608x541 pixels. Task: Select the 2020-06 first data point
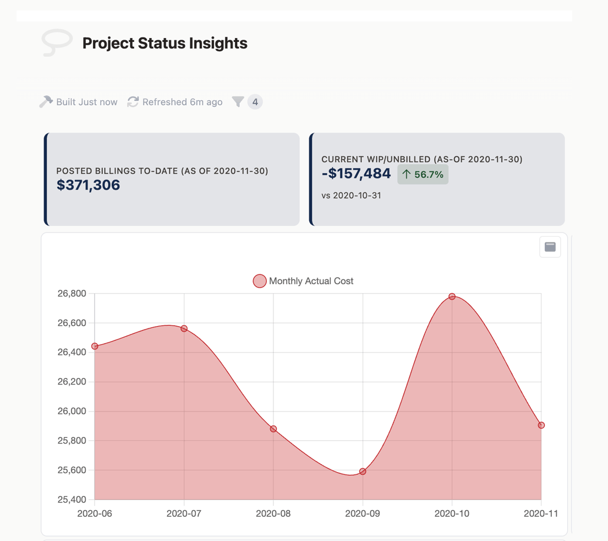tap(95, 346)
